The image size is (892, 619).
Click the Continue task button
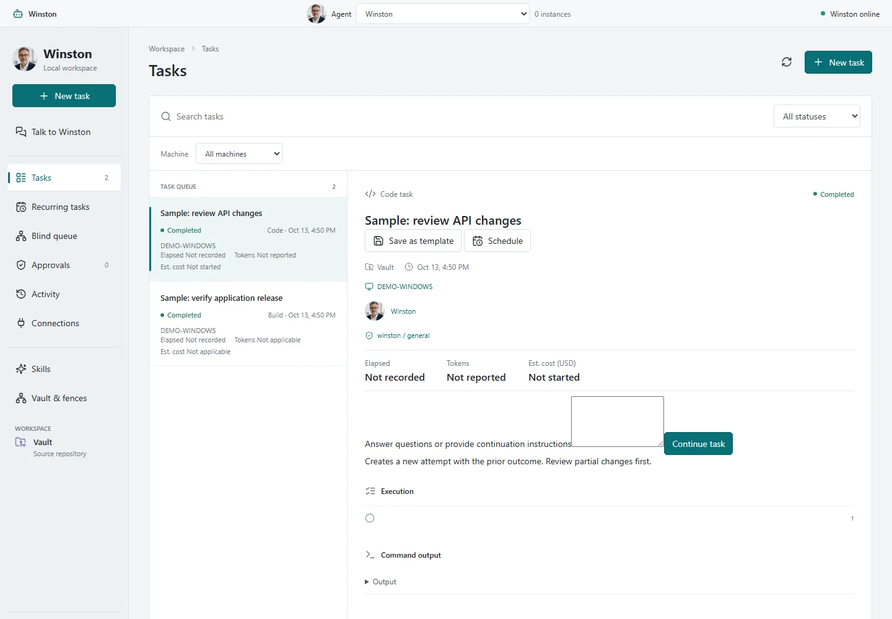[x=698, y=444]
